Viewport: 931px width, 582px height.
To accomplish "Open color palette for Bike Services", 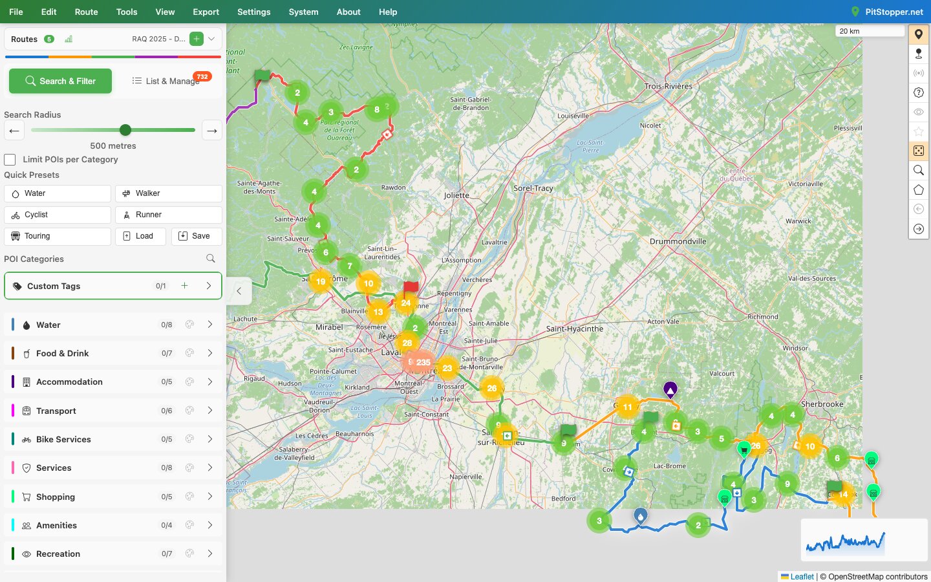I will 189,439.
